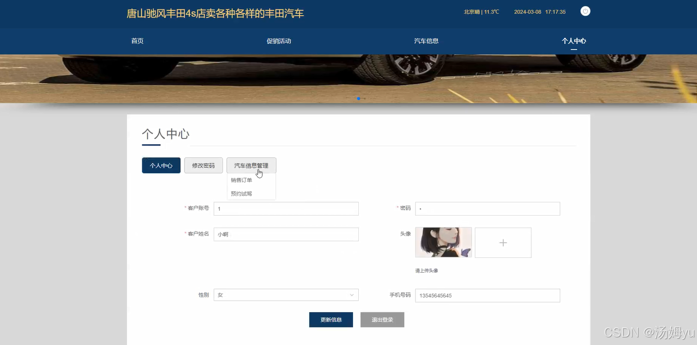Click the 更新信息 button
Screen dimensions: 697x345
point(331,320)
